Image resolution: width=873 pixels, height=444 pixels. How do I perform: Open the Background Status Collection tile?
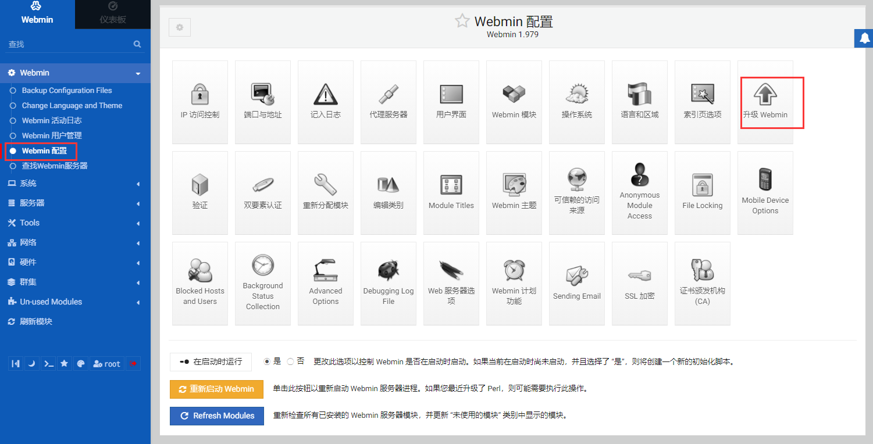[263, 284]
